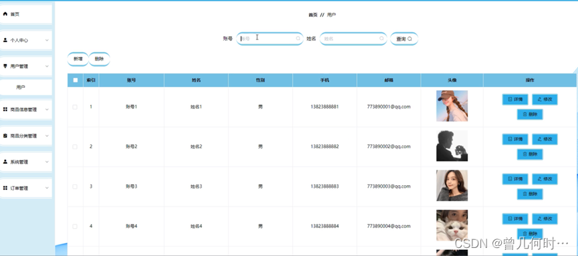This screenshot has height=256, width=578.
Task: Click the 邮箱 column header
Action: pyautogui.click(x=388, y=80)
